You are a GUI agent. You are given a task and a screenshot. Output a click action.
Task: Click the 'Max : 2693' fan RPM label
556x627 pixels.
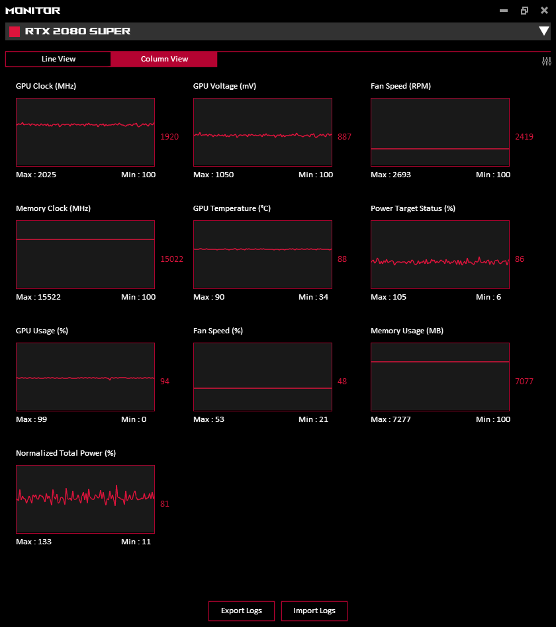point(391,175)
